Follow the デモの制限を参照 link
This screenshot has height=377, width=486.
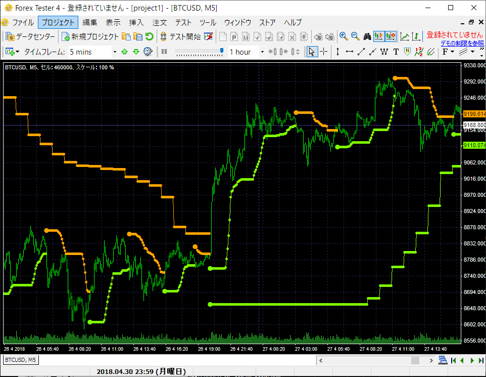click(x=462, y=44)
